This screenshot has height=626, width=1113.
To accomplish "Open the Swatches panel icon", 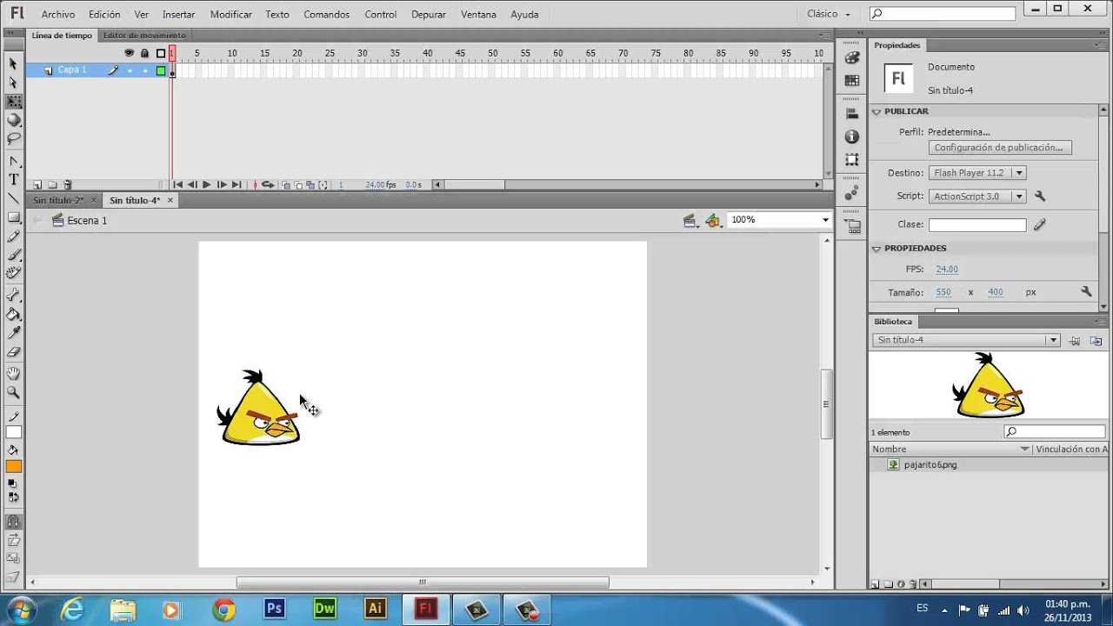I will pos(852,81).
